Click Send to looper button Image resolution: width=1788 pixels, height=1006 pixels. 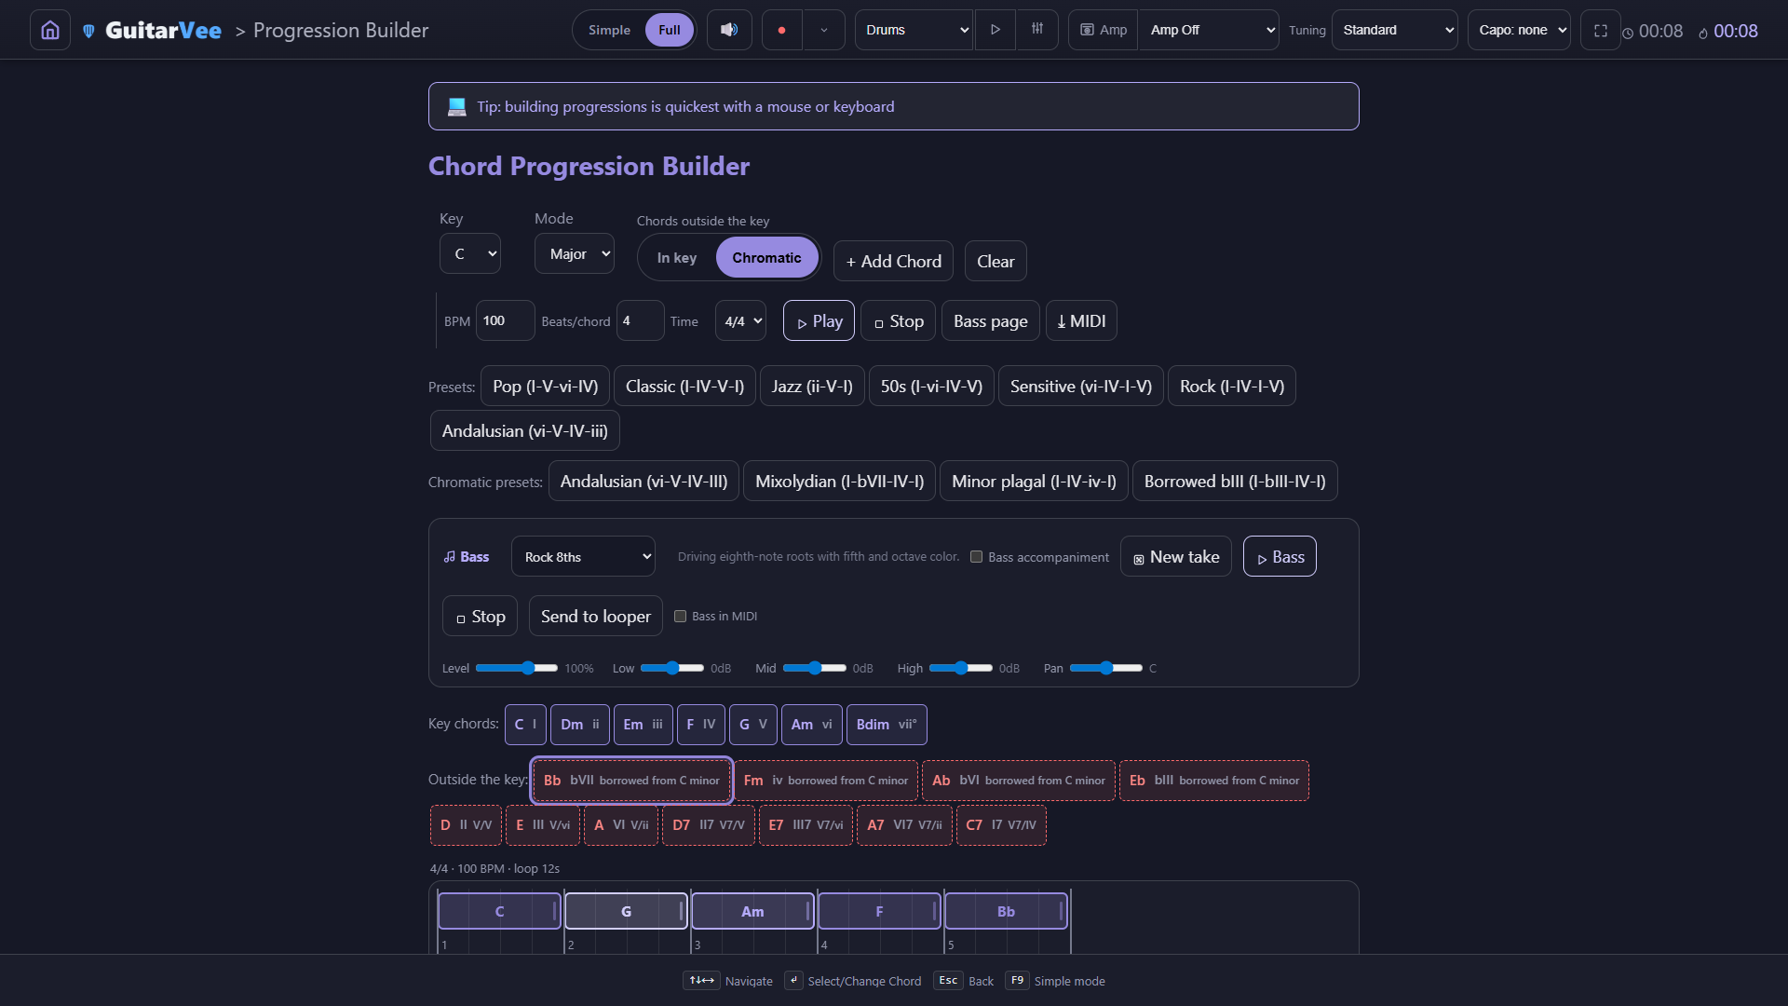point(595,616)
